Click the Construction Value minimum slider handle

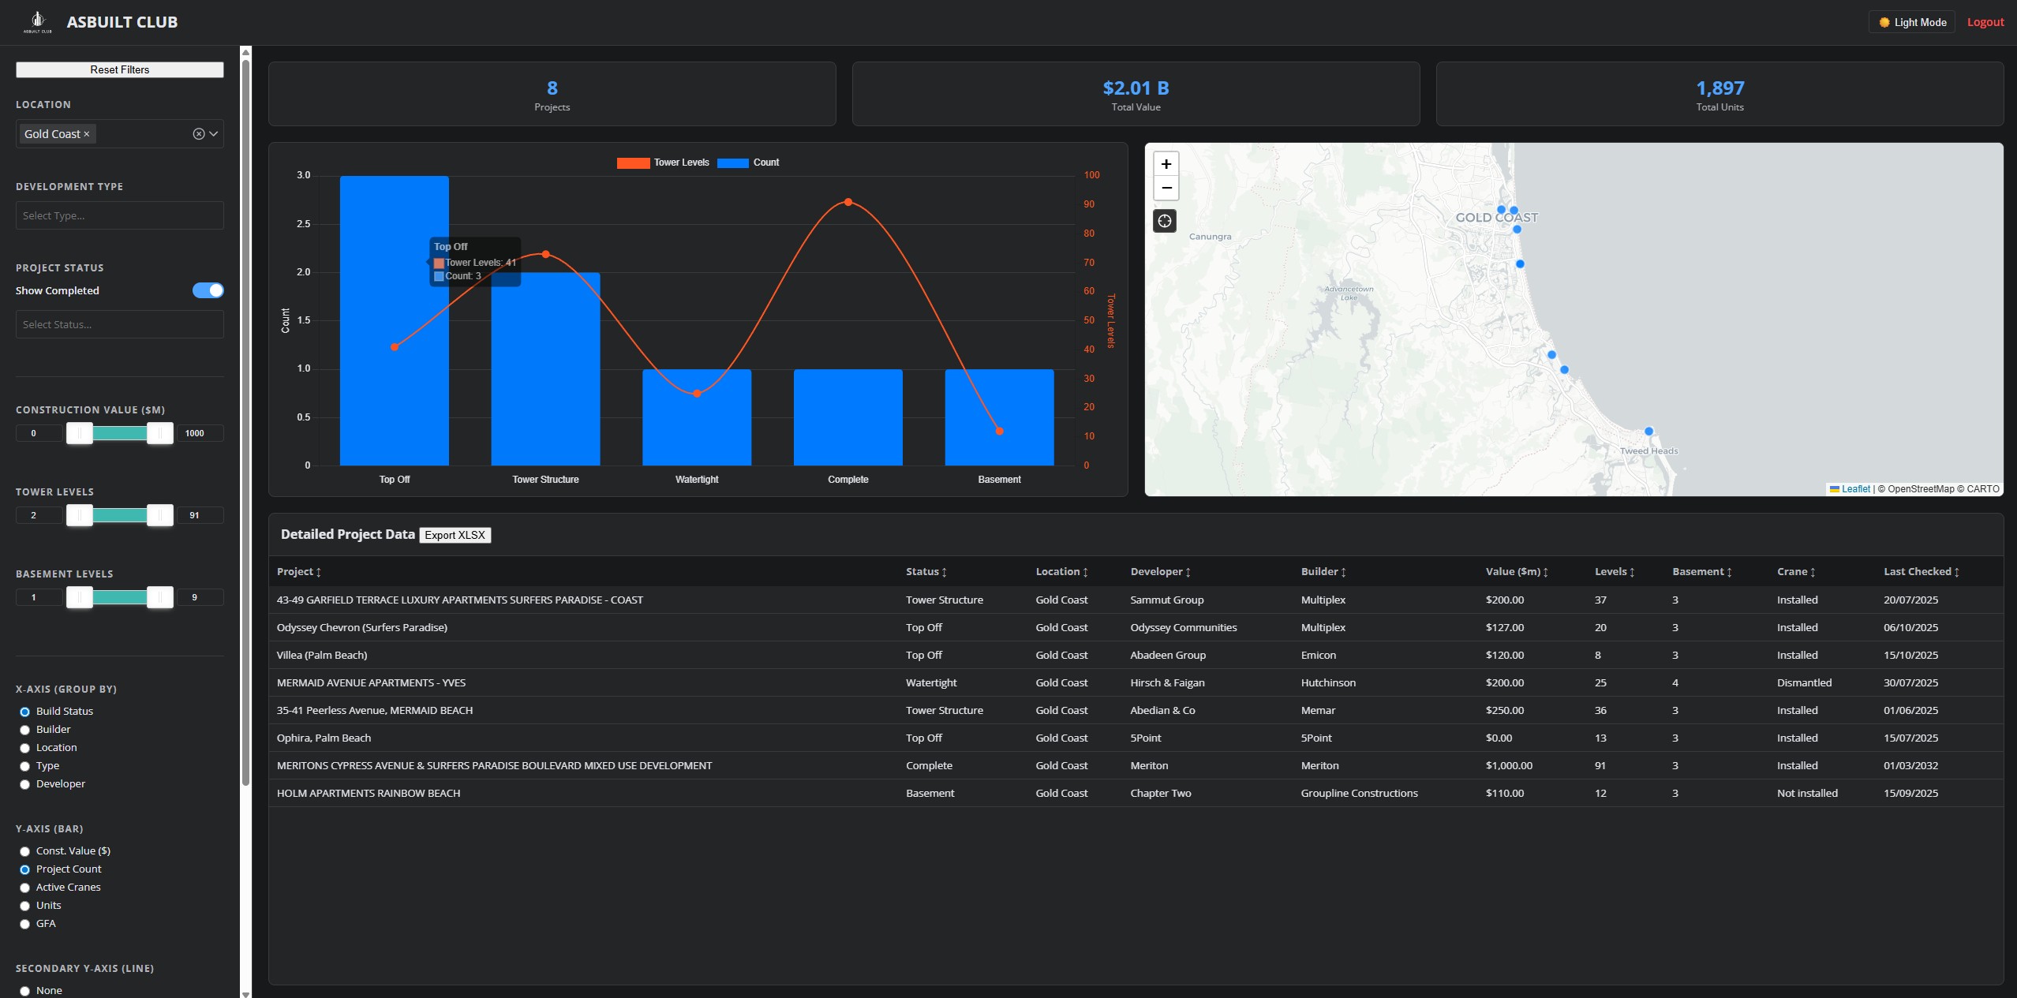(80, 433)
